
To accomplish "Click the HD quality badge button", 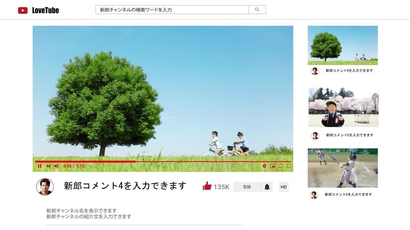I will (x=284, y=187).
